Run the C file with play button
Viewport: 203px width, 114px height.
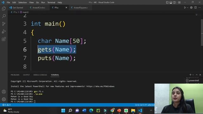tap(185, 8)
